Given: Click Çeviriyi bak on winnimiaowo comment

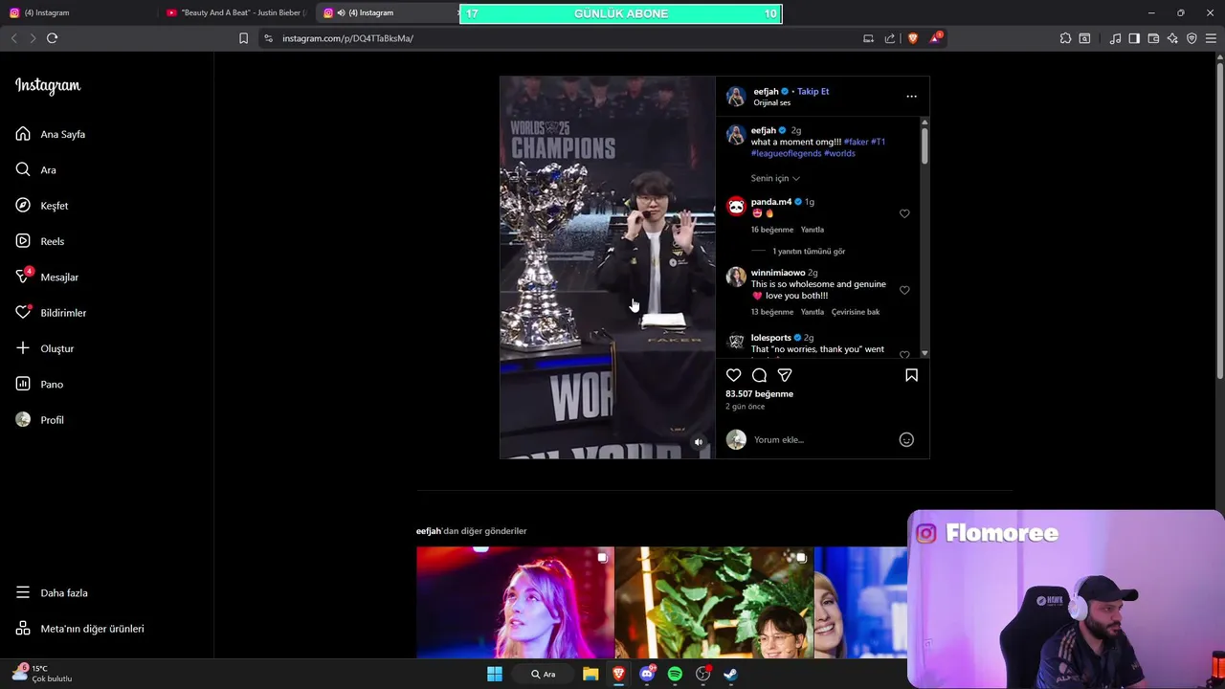Looking at the screenshot, I should point(856,312).
